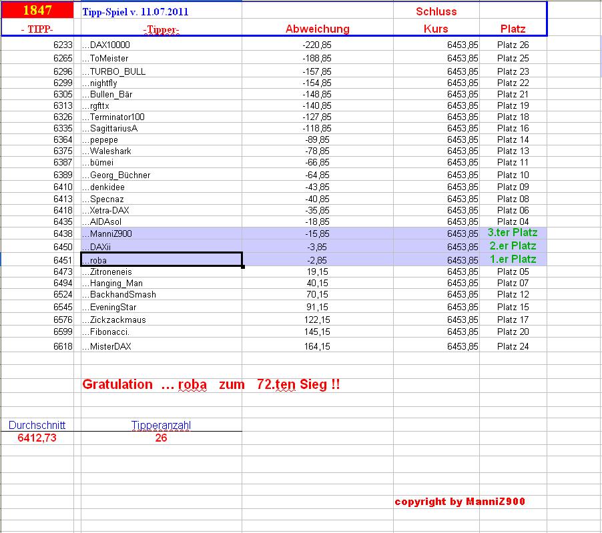This screenshot has height=533, width=602.
Task: Select the tipper cell '...Hanging_Man'
Action: point(162,284)
